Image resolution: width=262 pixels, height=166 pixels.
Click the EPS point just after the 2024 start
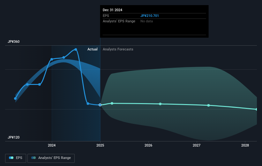[x=64, y=57]
